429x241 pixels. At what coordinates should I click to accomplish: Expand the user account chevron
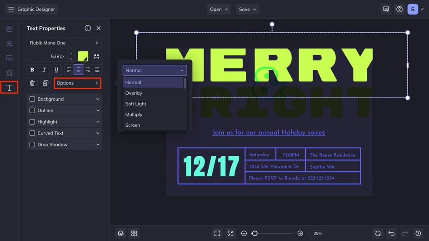(x=422, y=9)
